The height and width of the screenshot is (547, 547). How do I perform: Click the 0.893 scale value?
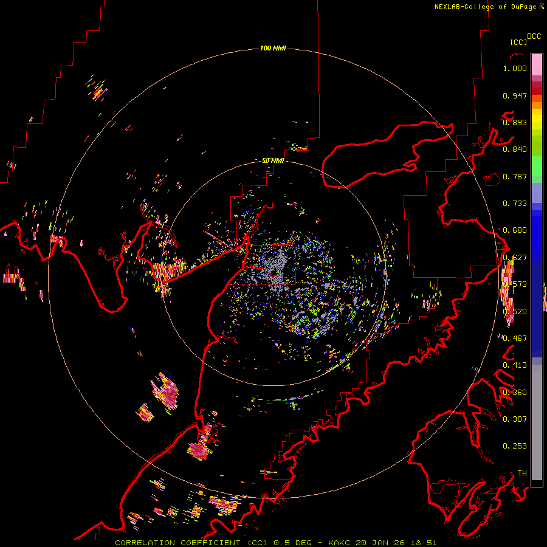point(515,122)
